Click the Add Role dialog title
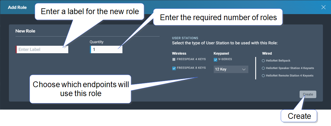Screen dimensions: 331x126 coord(17,7)
